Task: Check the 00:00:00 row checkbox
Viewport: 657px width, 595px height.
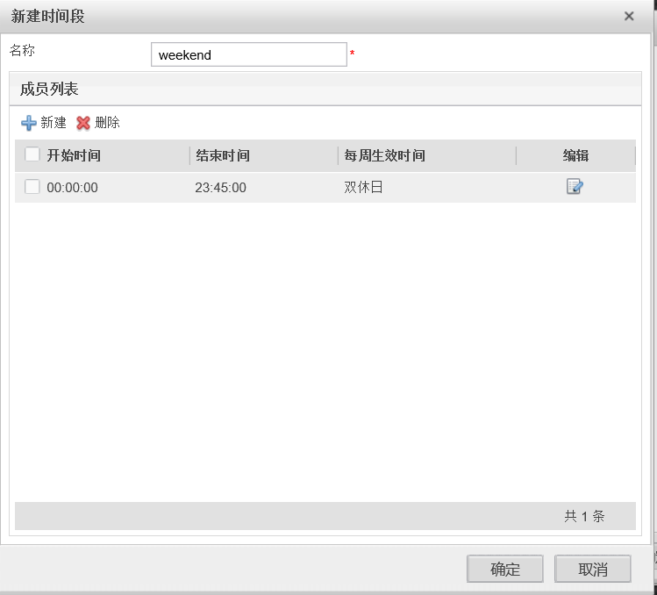Action: tap(32, 187)
